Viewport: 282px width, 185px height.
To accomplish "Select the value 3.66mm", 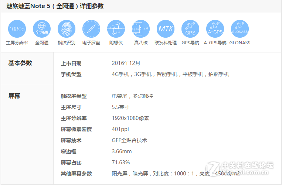I will click(122, 151).
